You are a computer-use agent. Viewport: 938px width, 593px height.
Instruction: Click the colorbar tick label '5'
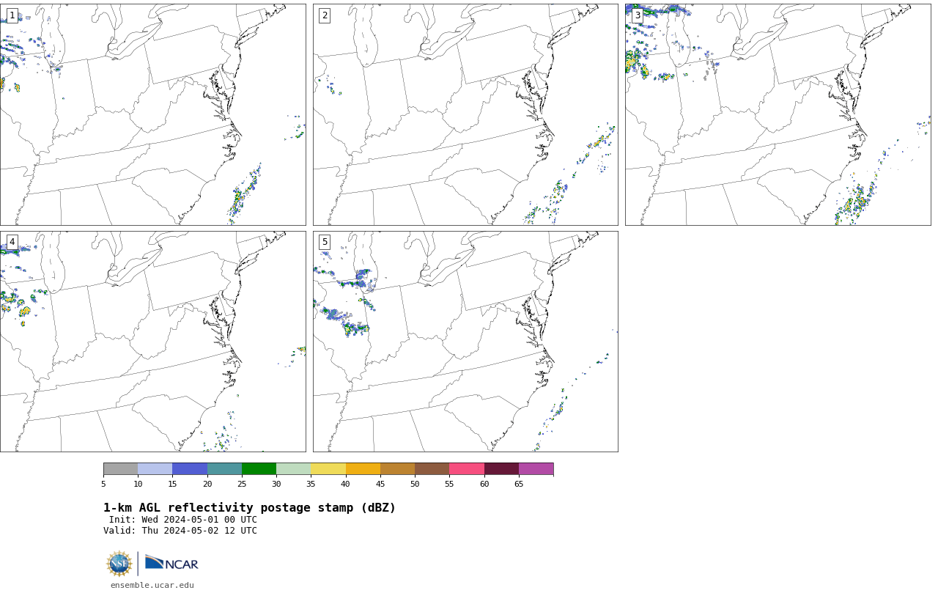103,484
